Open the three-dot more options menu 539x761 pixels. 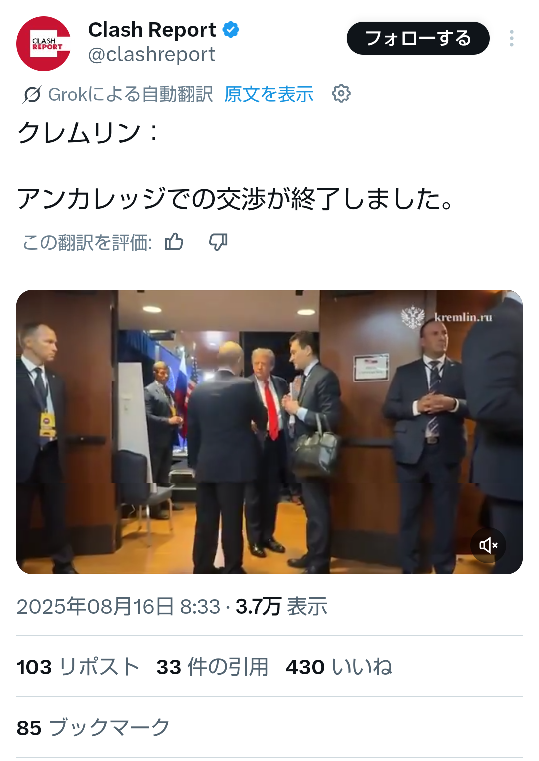512,38
